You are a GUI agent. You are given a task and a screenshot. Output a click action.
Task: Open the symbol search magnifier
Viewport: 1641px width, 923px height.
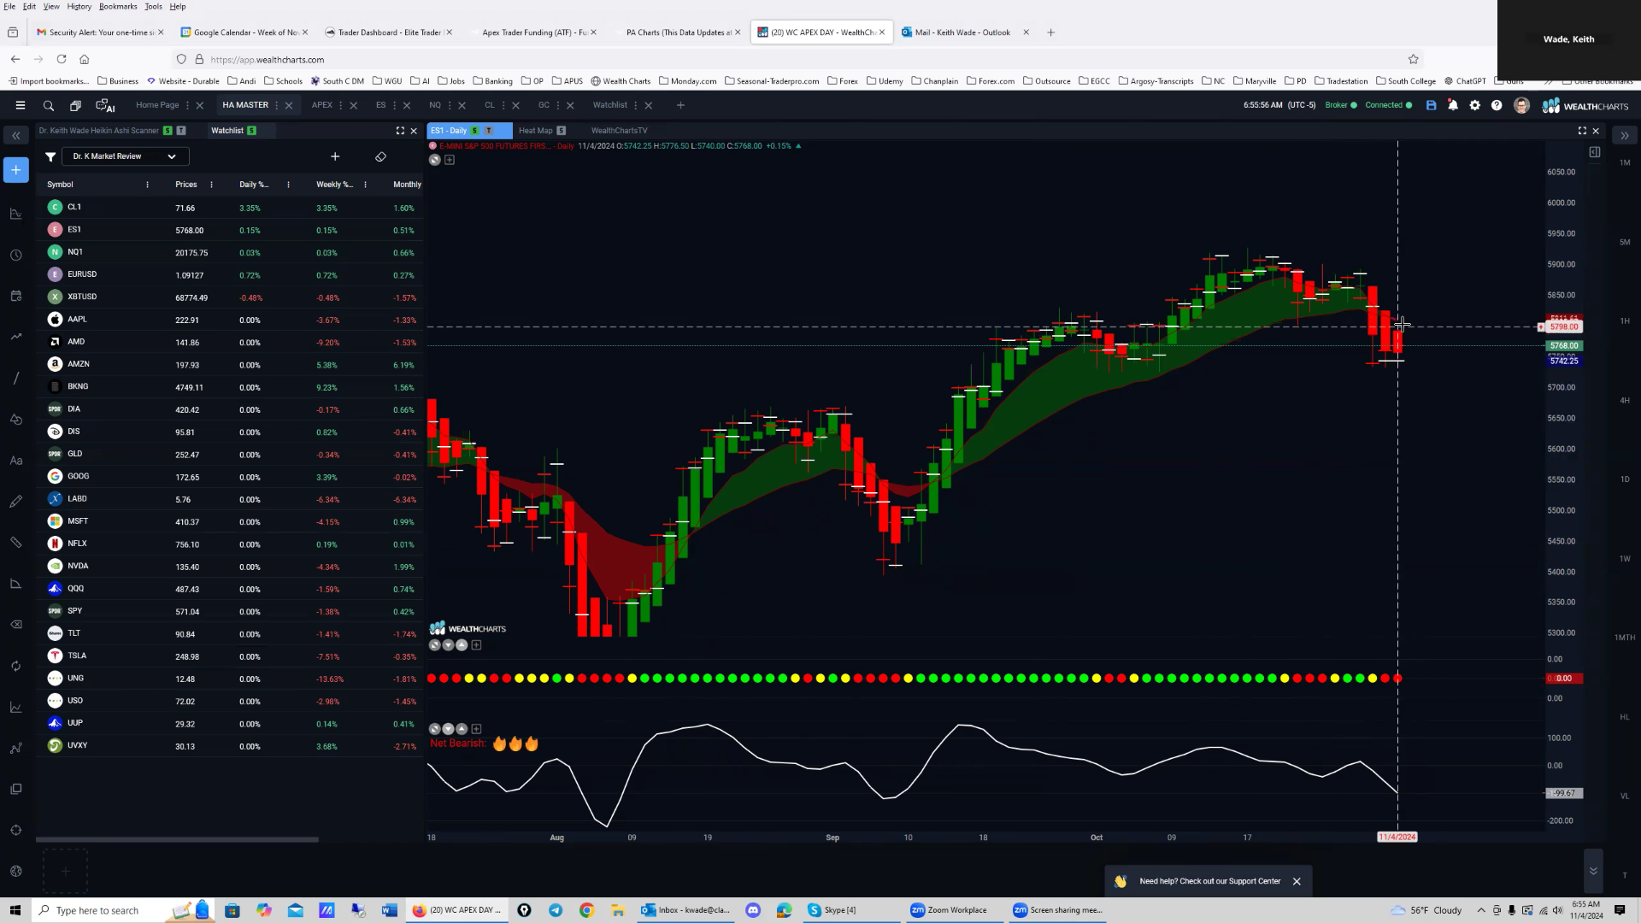pyautogui.click(x=49, y=106)
